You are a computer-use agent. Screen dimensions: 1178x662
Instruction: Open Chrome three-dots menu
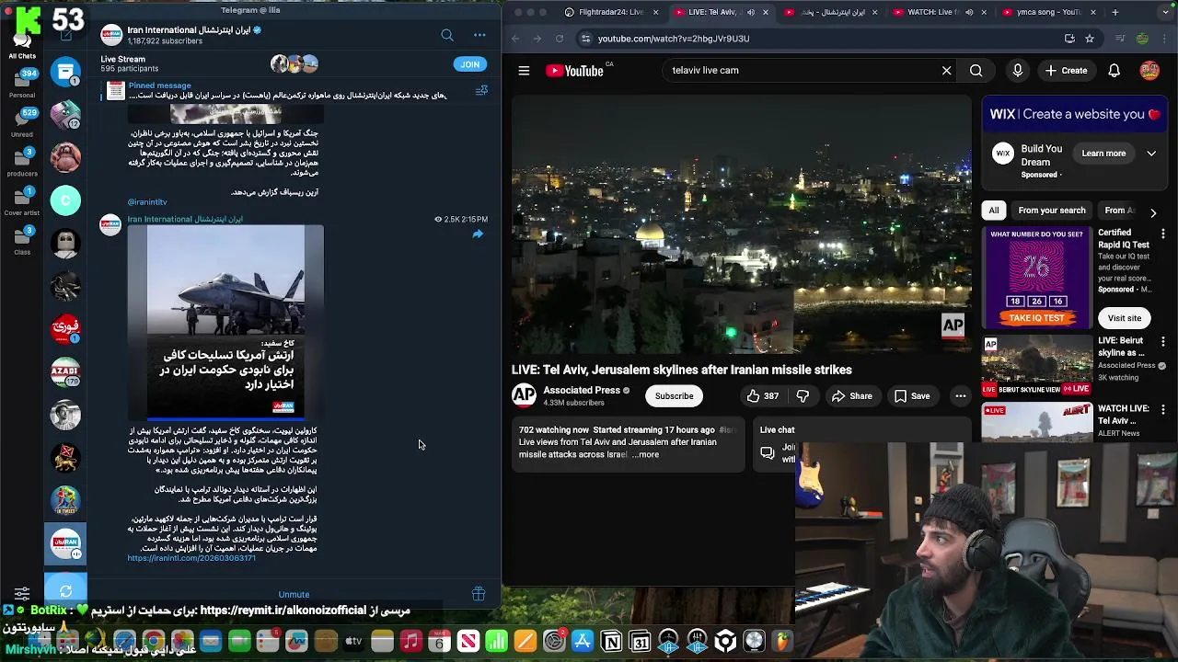tap(1162, 39)
